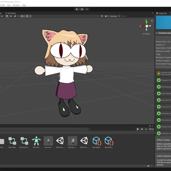171x171 pixels.
Task: Switch to the Animator tab
Action: pyautogui.click(x=11, y=13)
